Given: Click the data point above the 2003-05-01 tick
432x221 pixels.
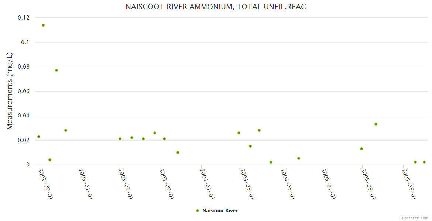Looking at the screenshot, I should coord(120,139).
